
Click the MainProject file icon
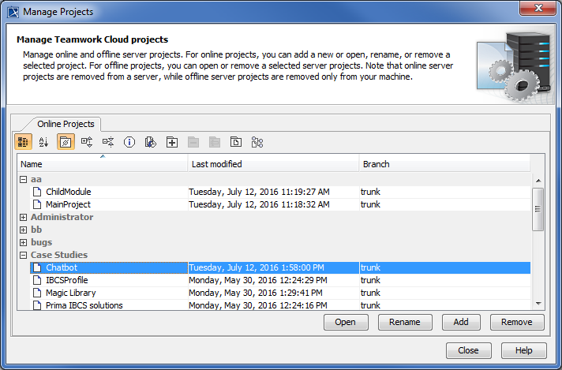(37, 204)
